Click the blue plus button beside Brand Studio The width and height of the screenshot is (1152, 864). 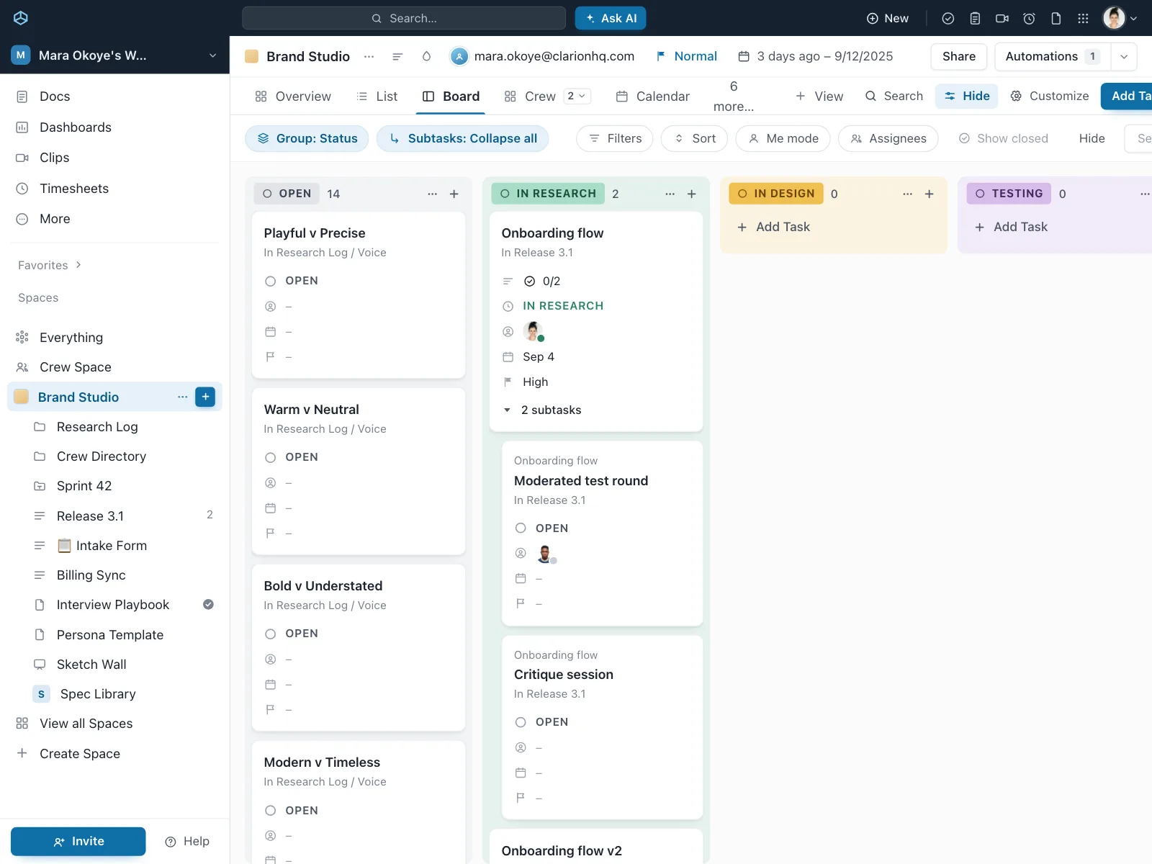205,397
